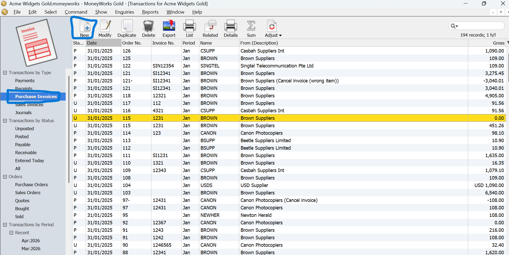Select the Singtel Telecommunication Pte Ltd row
This screenshot has width=509, height=255.
pyautogui.click(x=289, y=66)
